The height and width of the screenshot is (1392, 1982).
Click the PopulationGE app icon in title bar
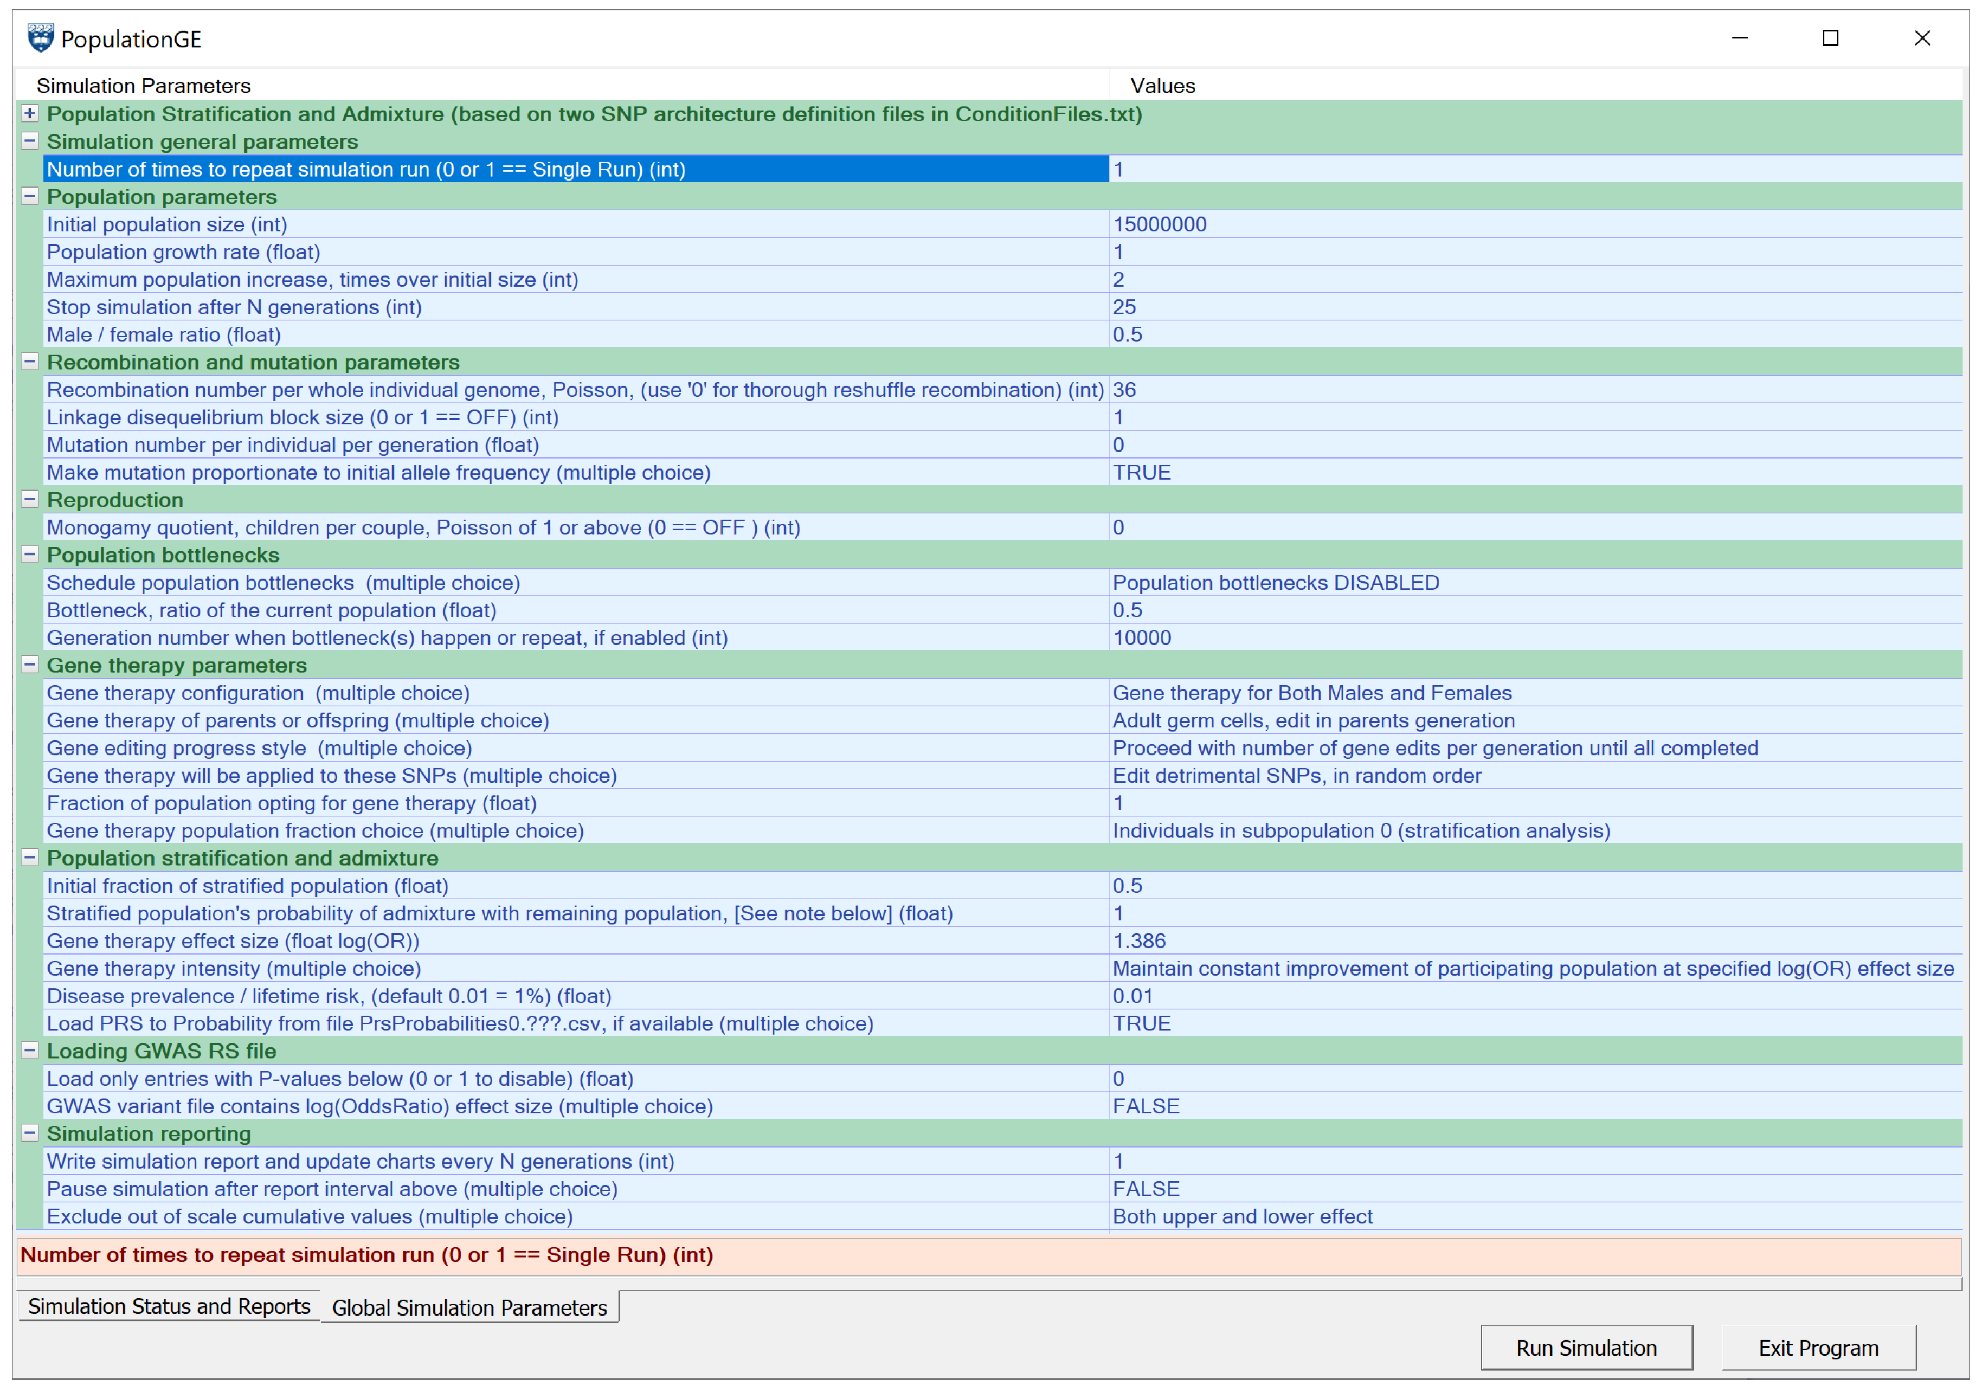point(41,38)
